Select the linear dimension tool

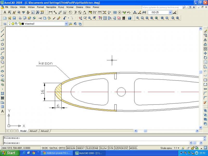tap(50, 12)
